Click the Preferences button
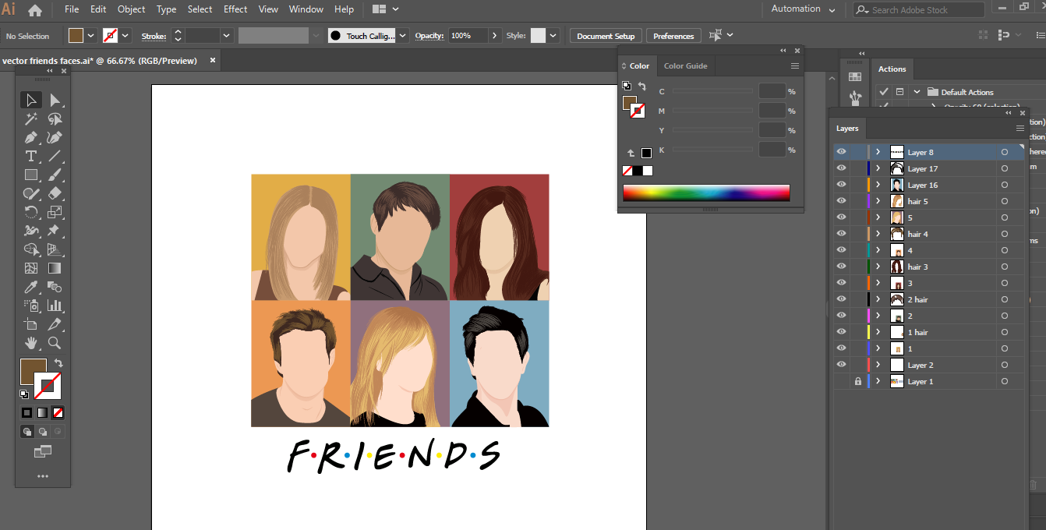The height and width of the screenshot is (530, 1046). [673, 36]
